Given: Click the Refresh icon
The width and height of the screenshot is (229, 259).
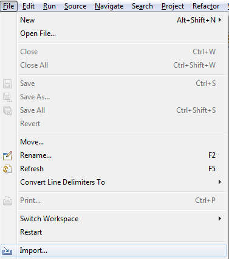Looking at the screenshot, I should coord(7,169).
